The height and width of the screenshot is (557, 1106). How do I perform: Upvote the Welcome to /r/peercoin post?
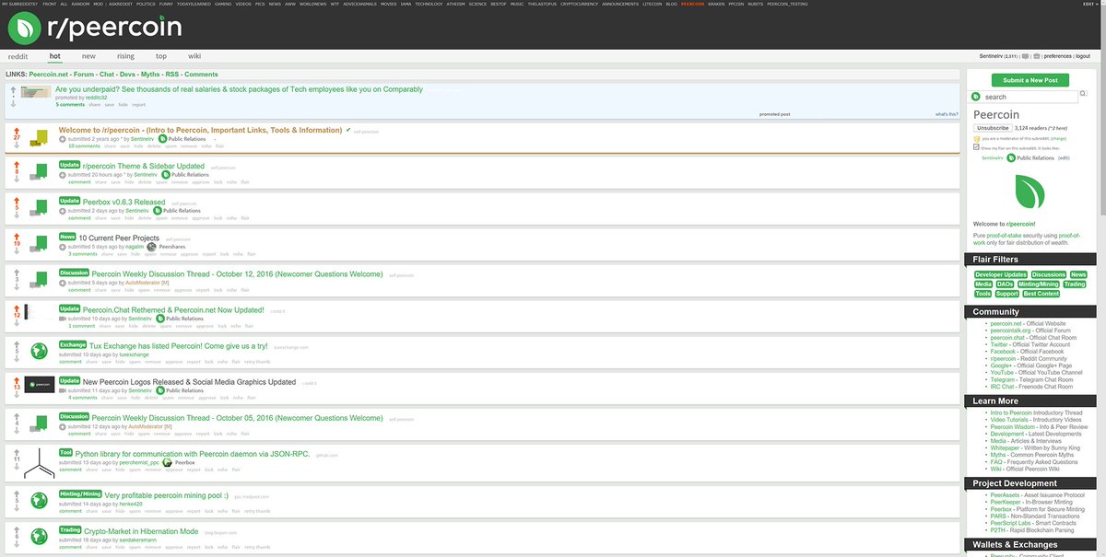point(17,131)
